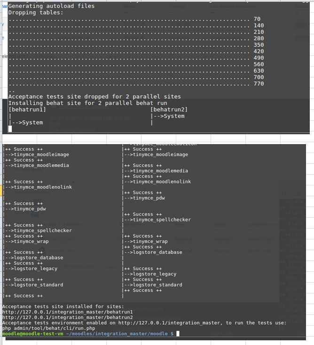The image size is (314, 345).
Task: Click the '-->System' entry under behatrun2
Action: point(169,116)
